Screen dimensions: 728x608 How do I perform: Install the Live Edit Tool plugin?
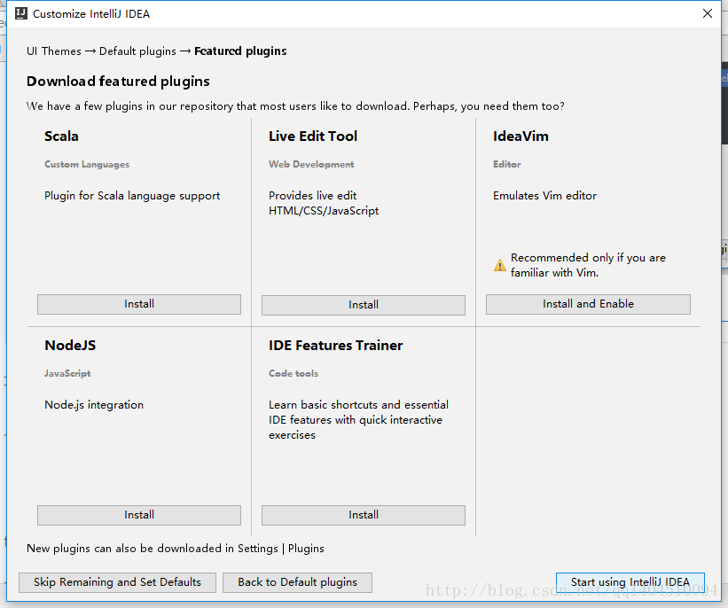[363, 305]
